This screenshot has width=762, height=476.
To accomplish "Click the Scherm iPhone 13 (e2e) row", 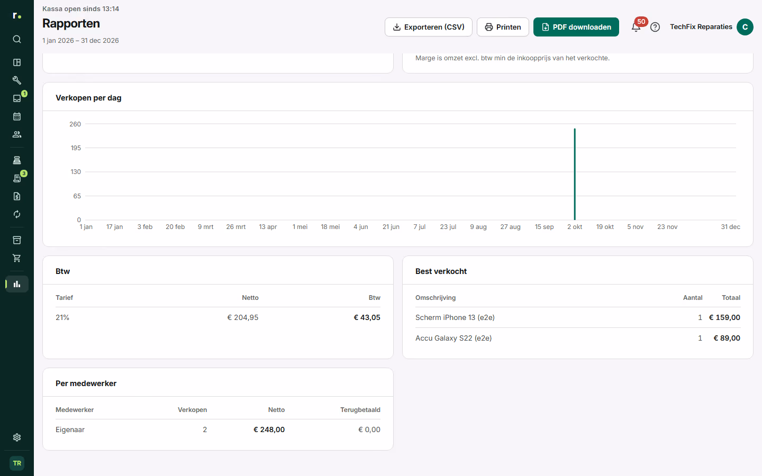I will pos(578,317).
